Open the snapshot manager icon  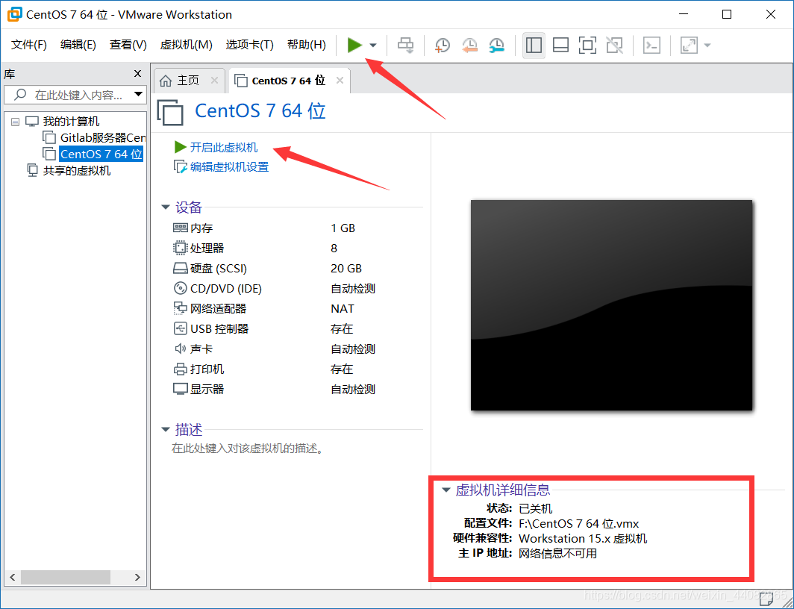tap(497, 45)
